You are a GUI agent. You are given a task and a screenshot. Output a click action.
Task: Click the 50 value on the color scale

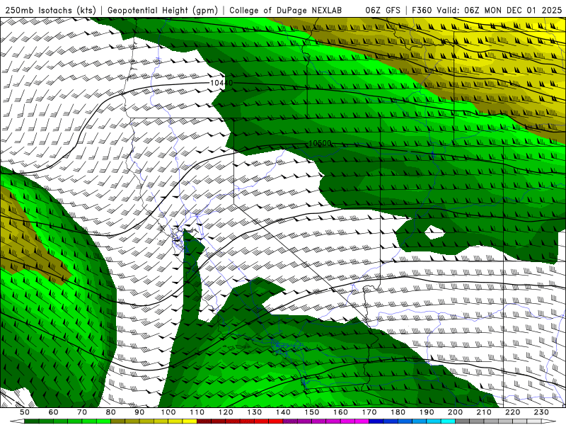point(25,412)
